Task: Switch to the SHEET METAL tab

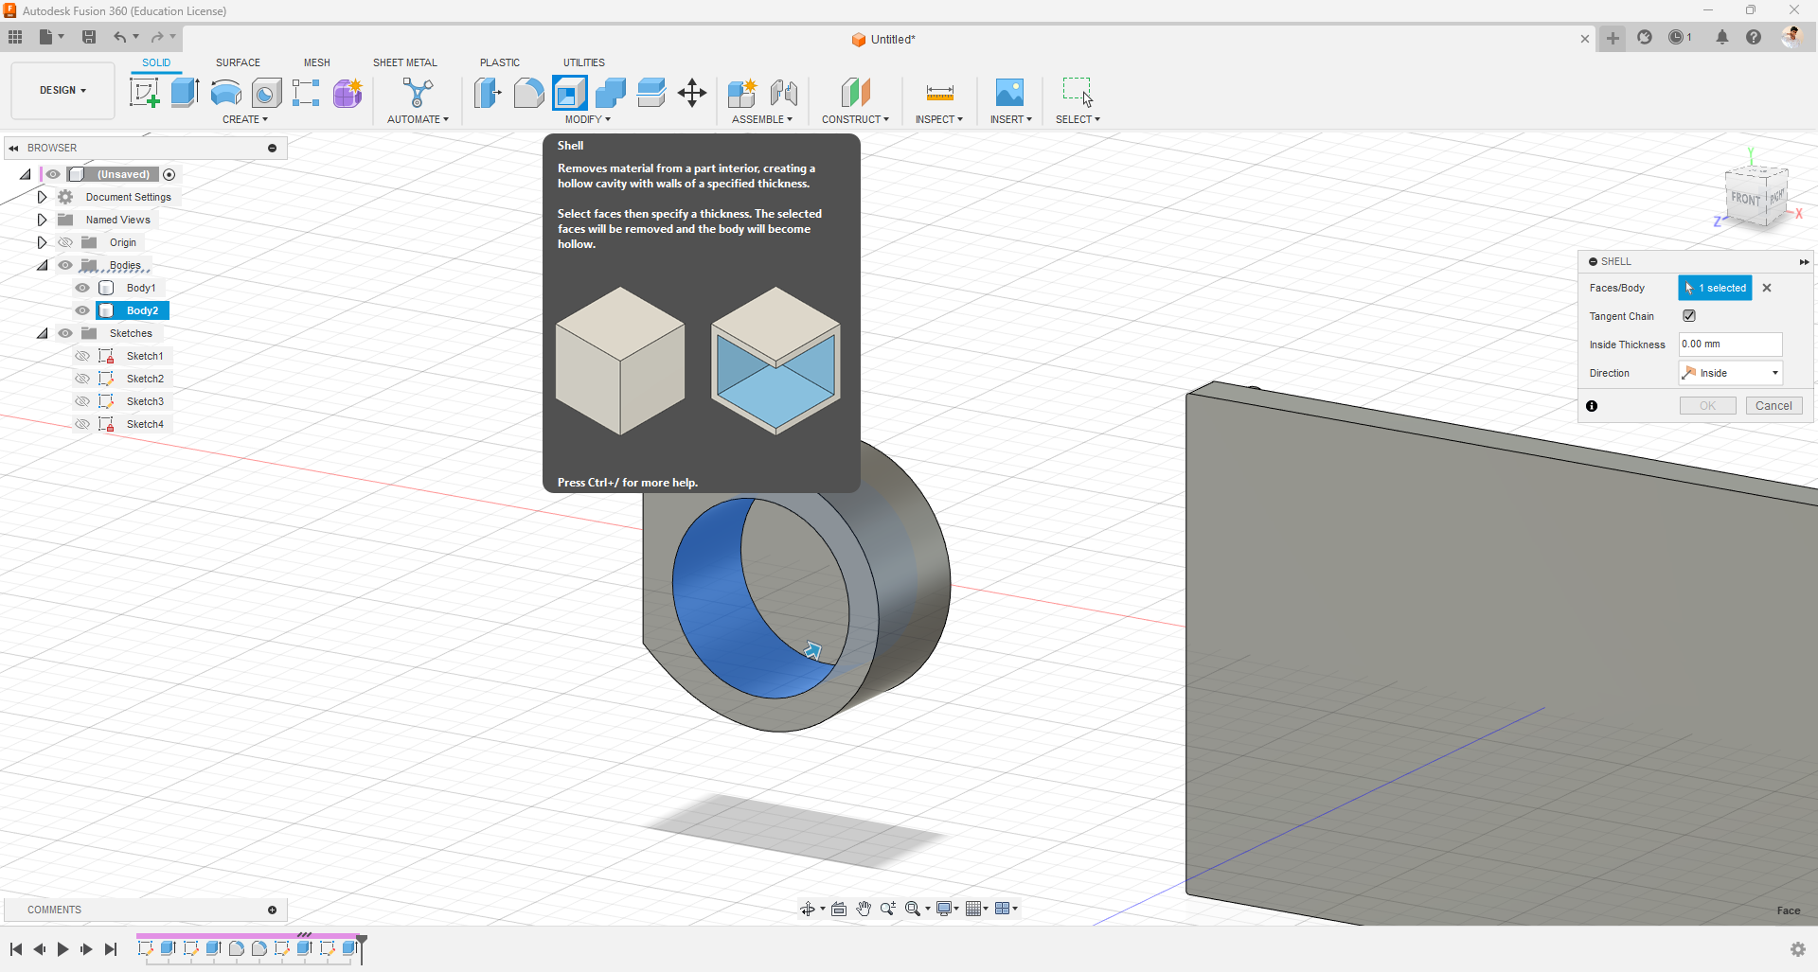Action: (x=404, y=62)
